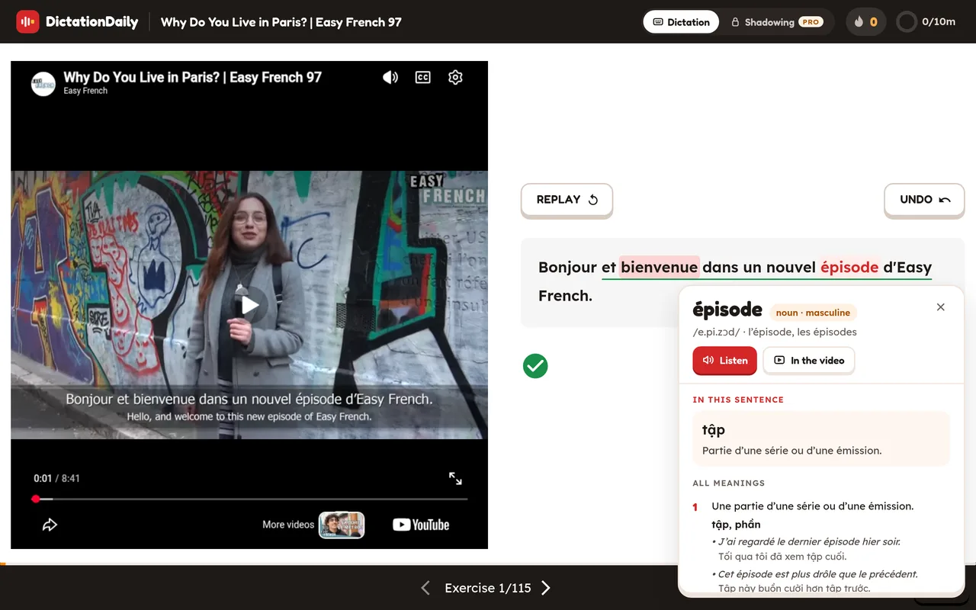Click the word dans in the sentence

(x=720, y=268)
